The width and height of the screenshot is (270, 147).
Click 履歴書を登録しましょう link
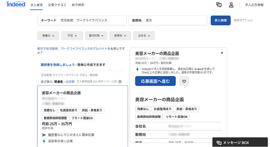pyautogui.click(x=58, y=65)
